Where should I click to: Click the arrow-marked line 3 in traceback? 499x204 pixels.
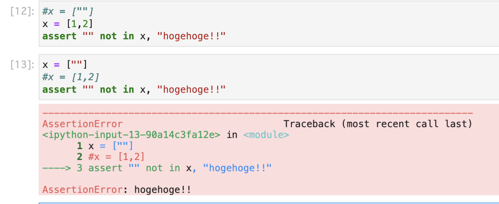click(x=157, y=168)
